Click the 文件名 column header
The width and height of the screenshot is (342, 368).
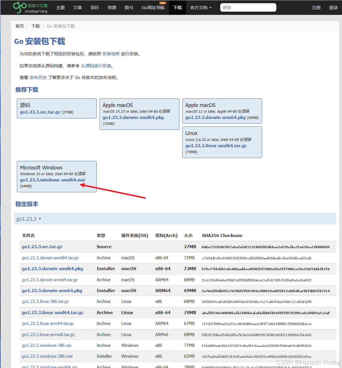(x=29, y=236)
